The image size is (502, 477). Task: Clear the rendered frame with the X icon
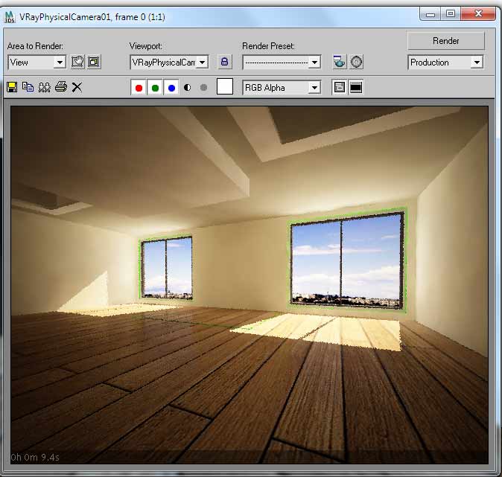pos(77,87)
